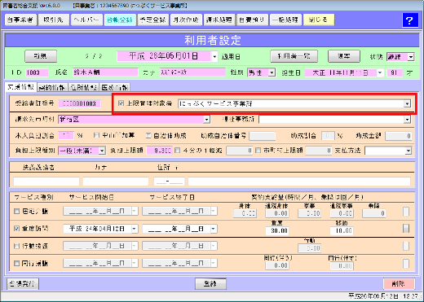Open the 一括処理 toolbar section

click(285, 20)
